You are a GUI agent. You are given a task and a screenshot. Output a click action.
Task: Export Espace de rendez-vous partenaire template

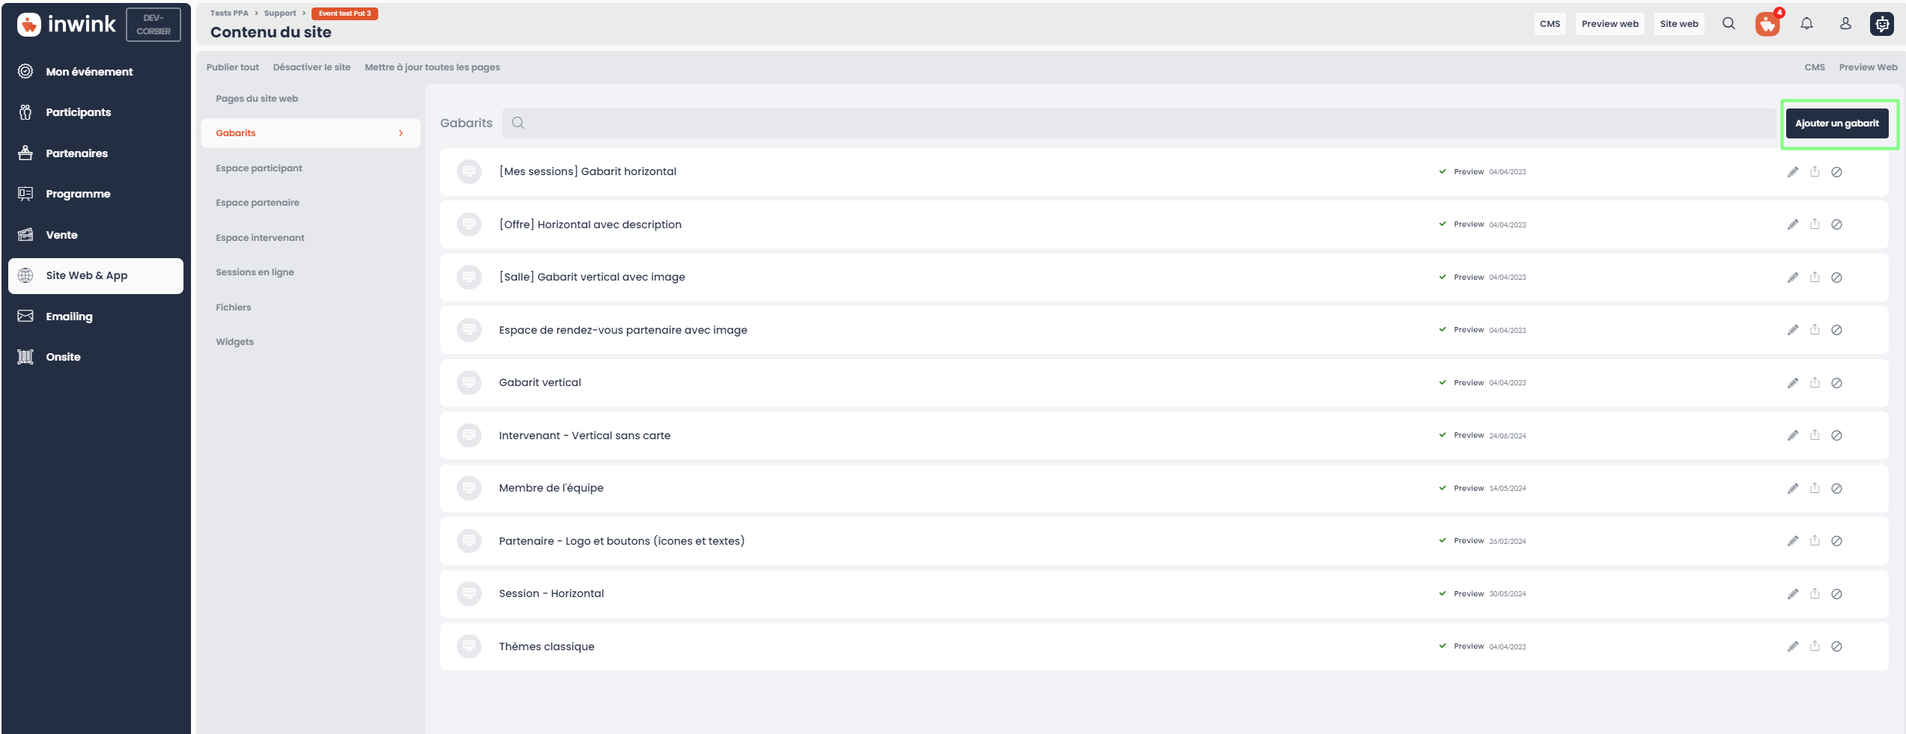point(1815,329)
